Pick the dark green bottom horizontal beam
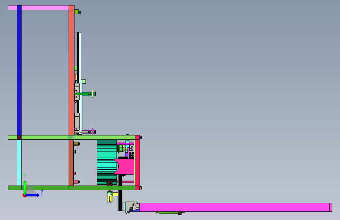 71,188
